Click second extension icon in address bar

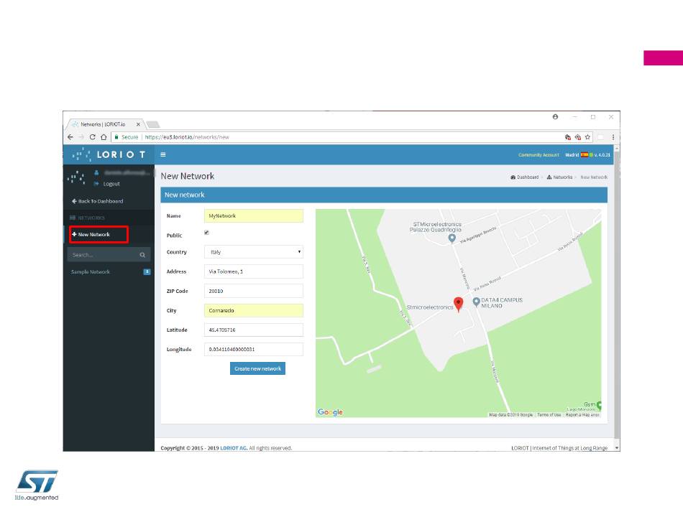[x=577, y=137]
